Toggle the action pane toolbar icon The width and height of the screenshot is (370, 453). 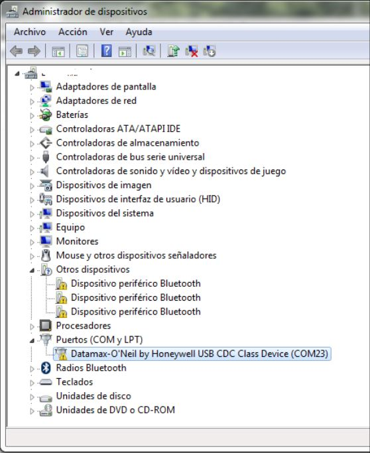point(125,52)
